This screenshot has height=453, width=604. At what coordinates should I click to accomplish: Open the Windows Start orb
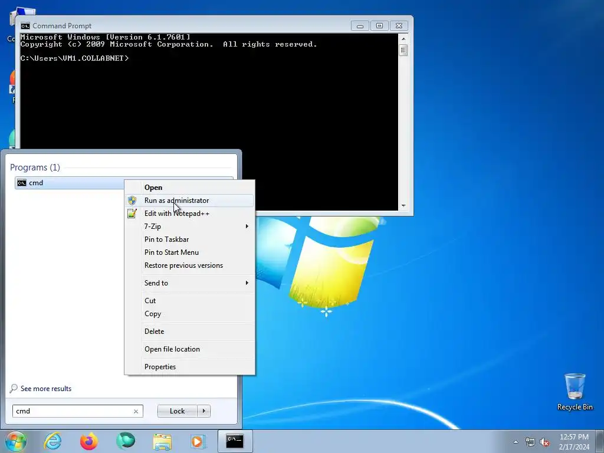point(16,441)
